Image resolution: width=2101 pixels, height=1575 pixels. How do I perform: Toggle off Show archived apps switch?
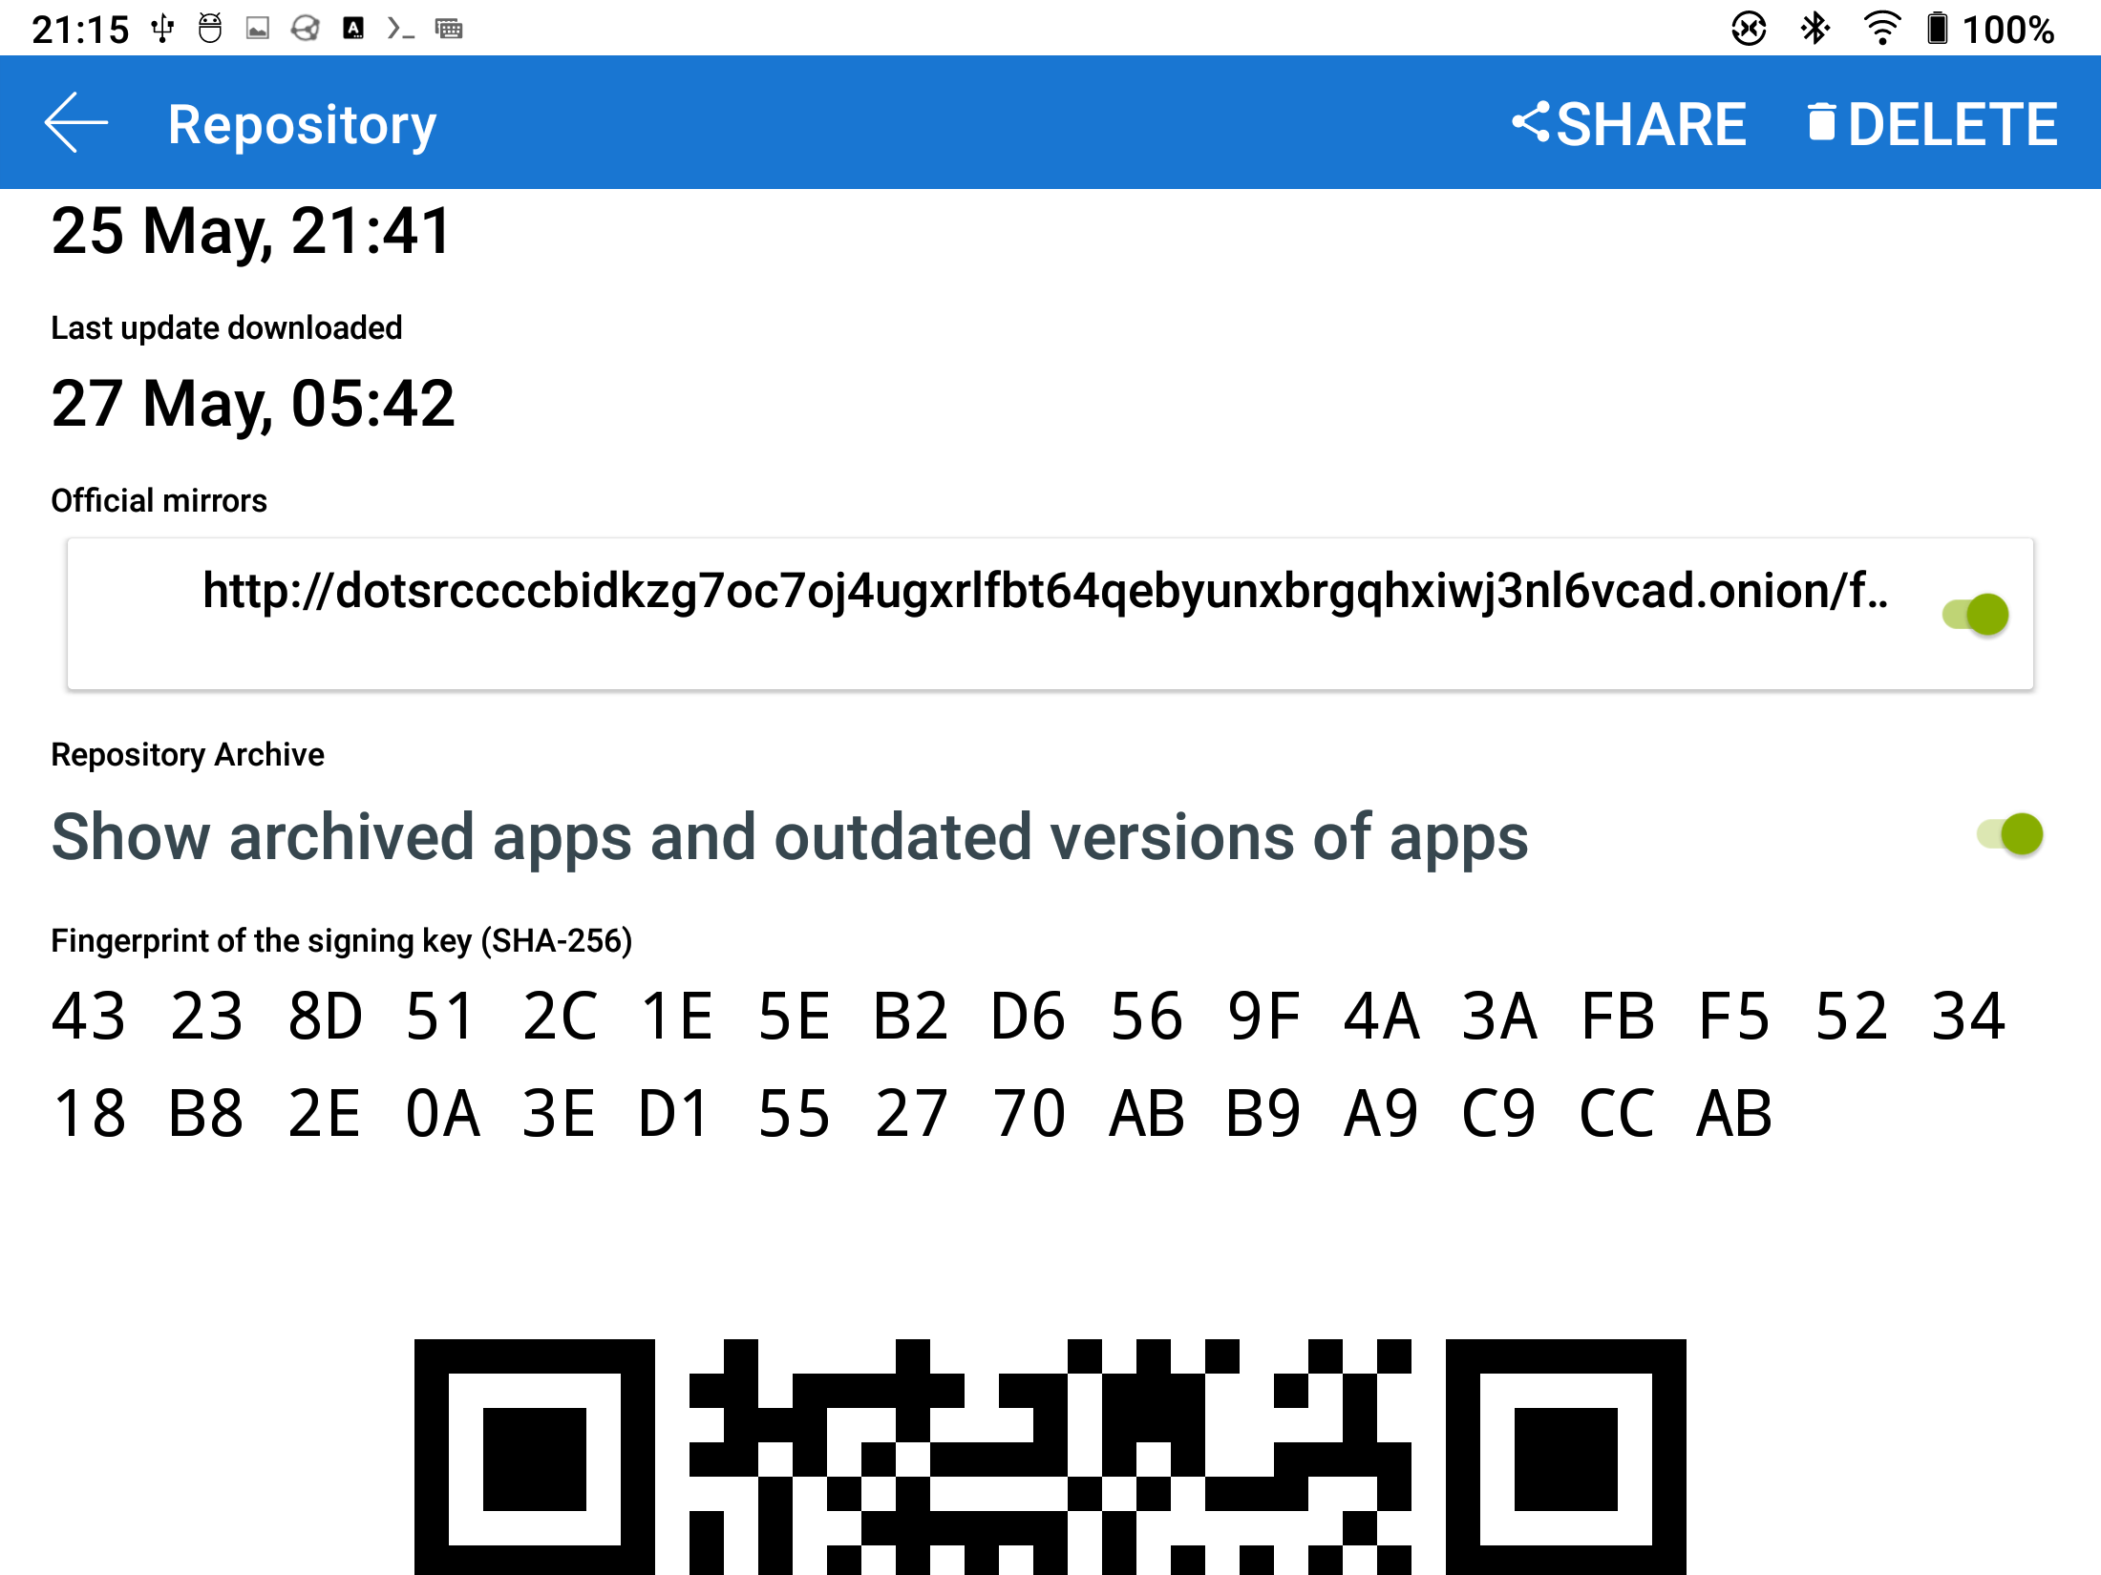pos(2010,834)
